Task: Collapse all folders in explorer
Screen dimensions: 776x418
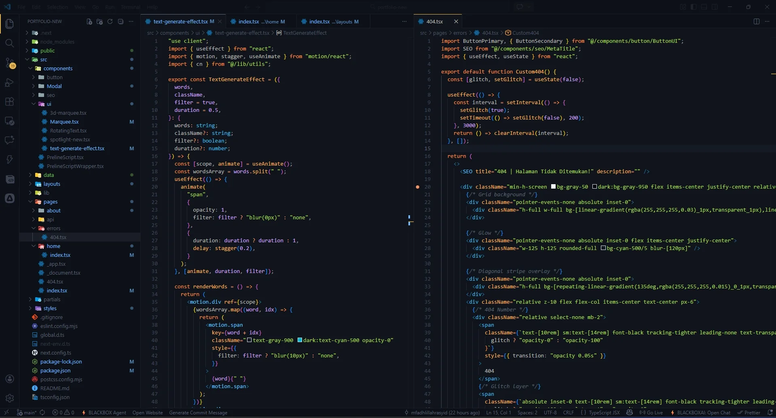Action: point(121,21)
